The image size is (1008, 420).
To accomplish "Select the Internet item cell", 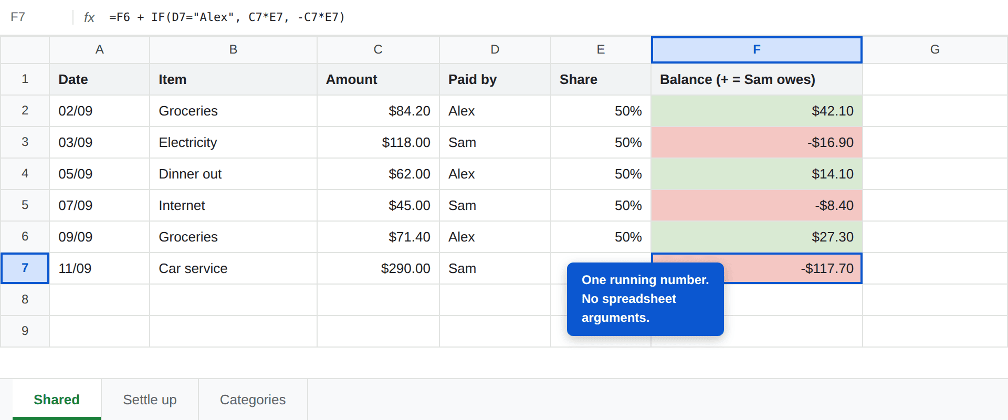I will (x=233, y=205).
